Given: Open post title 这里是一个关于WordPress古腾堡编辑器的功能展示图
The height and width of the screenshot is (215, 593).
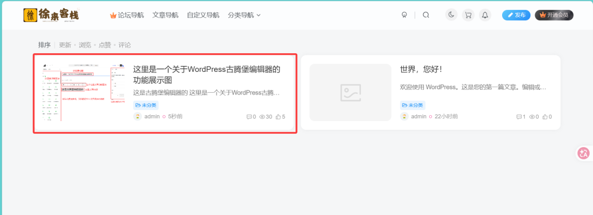Looking at the screenshot, I should pyautogui.click(x=207, y=75).
